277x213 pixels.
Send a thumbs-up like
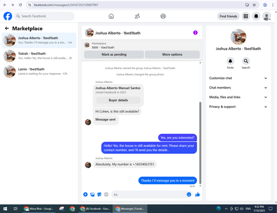pos(198,194)
